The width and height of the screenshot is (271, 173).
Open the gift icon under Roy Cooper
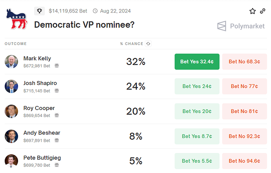[57, 115]
